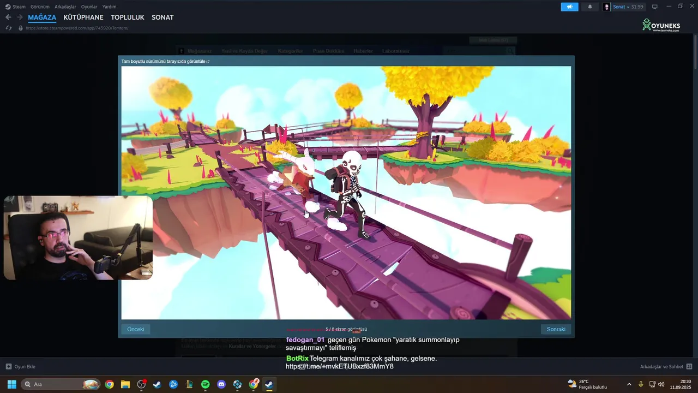The height and width of the screenshot is (393, 698).
Task: Open the TOPLULUK tab
Action: pos(128,17)
